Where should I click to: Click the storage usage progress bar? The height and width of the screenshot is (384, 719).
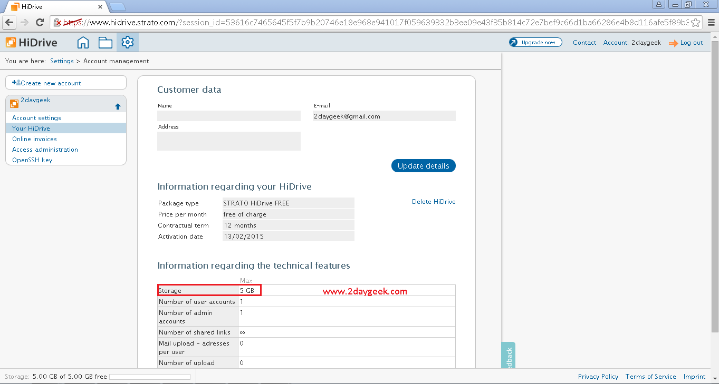point(150,377)
